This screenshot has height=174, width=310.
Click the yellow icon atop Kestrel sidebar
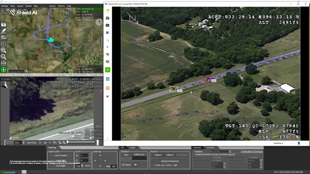[x=108, y=11]
